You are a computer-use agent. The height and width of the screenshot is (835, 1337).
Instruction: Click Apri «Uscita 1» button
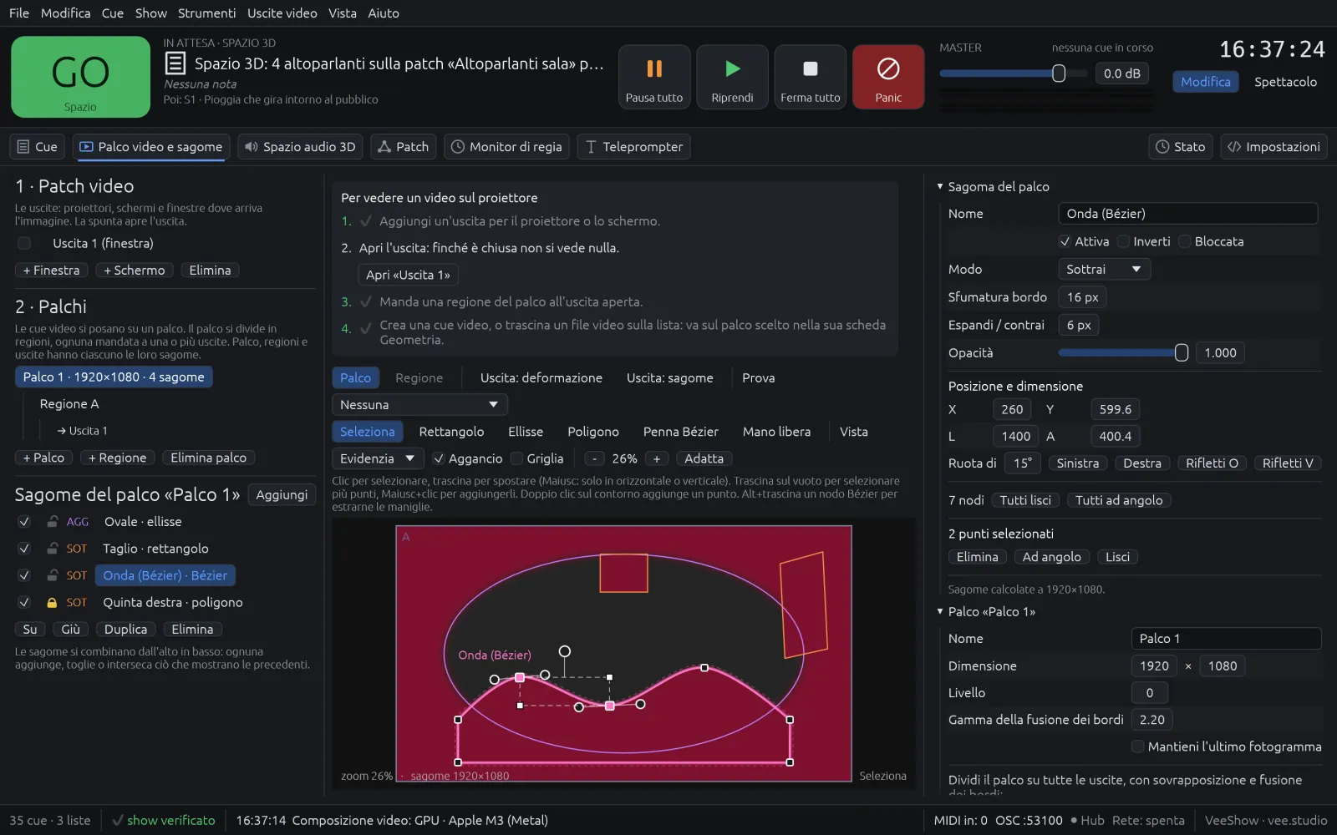point(408,275)
